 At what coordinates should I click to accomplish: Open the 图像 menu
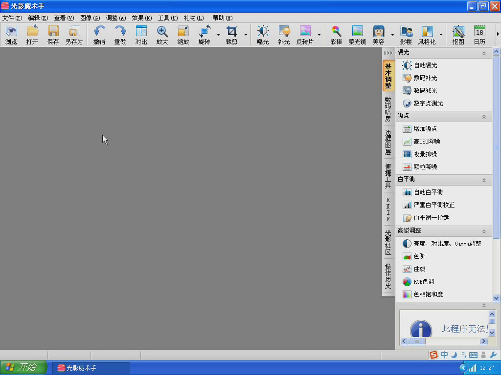point(90,18)
